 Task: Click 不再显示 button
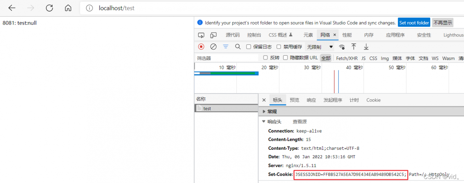coord(443,22)
